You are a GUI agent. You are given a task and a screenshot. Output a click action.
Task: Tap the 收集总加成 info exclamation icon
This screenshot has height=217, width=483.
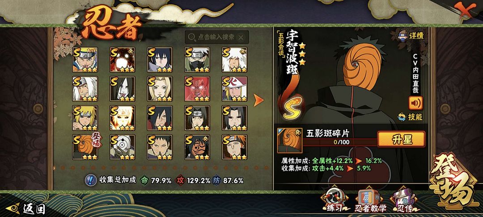90,180
